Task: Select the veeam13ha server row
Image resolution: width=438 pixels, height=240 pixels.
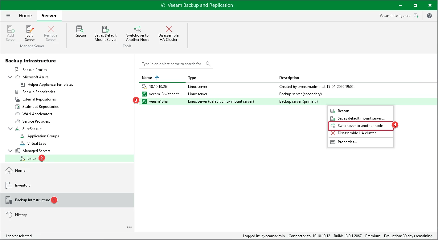Action: click(288, 101)
